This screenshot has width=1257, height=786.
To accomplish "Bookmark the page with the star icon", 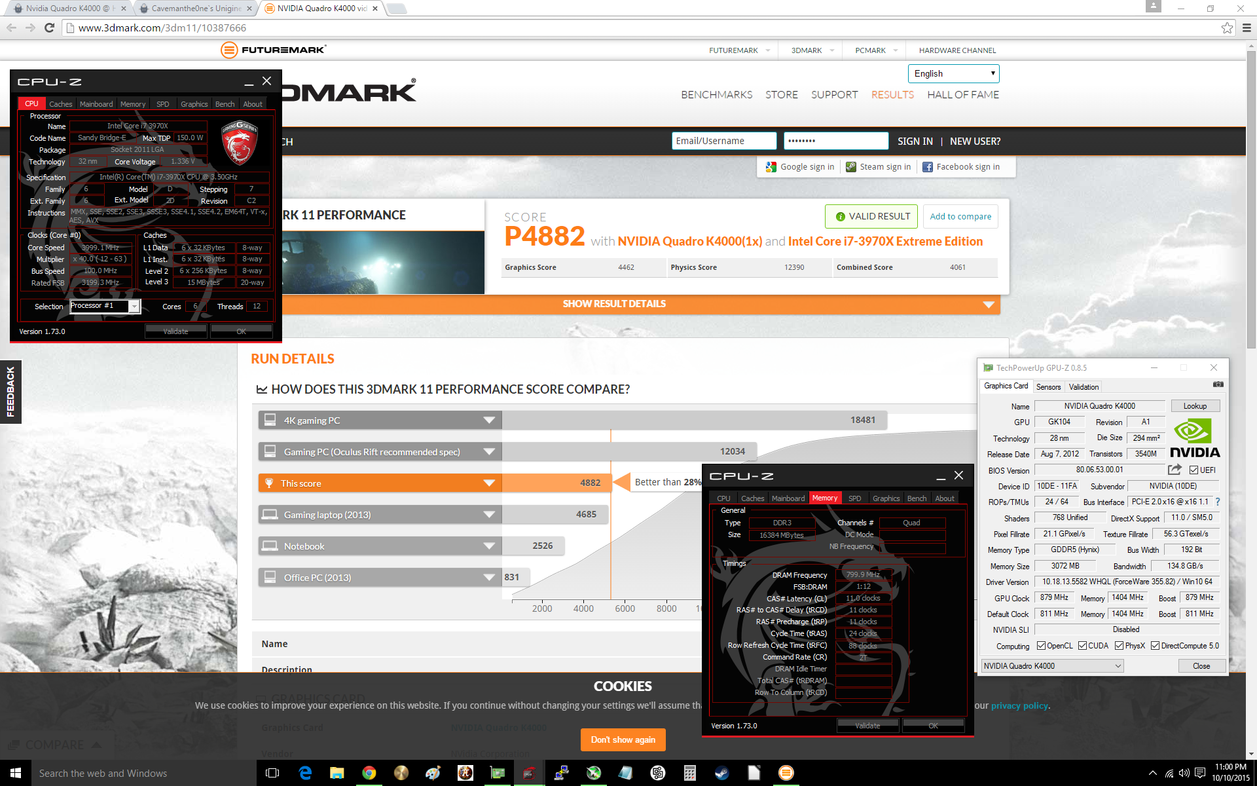I will pyautogui.click(x=1227, y=28).
